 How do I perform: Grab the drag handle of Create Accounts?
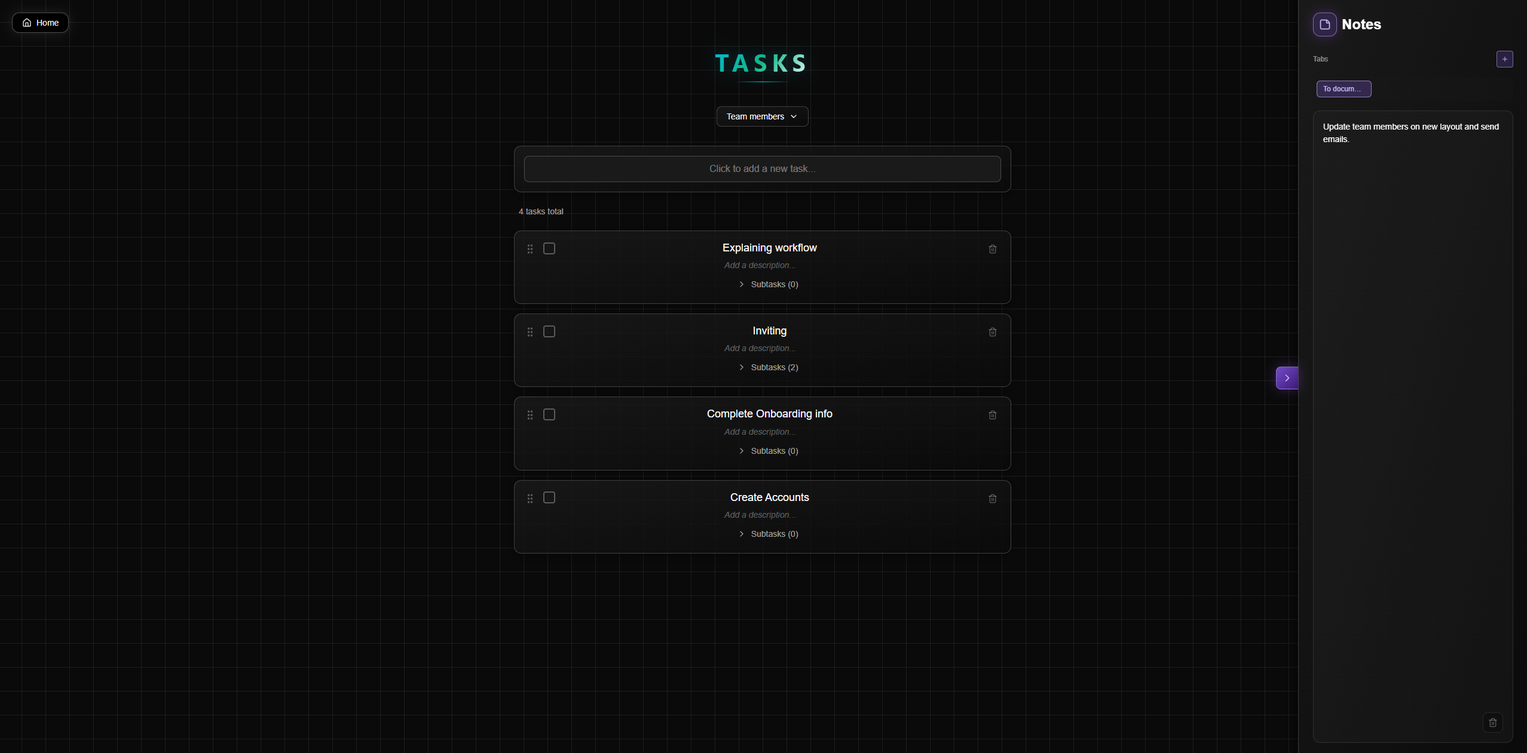point(529,498)
